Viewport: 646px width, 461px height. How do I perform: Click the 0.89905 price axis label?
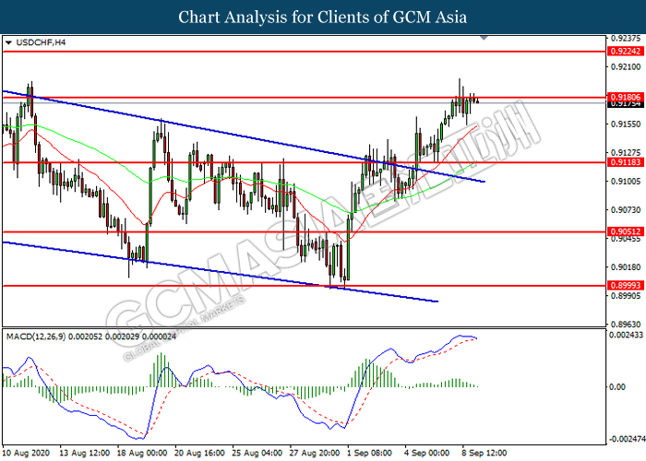point(626,296)
